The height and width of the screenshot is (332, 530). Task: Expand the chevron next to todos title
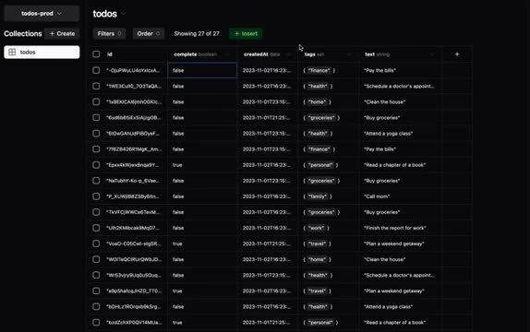[x=124, y=14]
